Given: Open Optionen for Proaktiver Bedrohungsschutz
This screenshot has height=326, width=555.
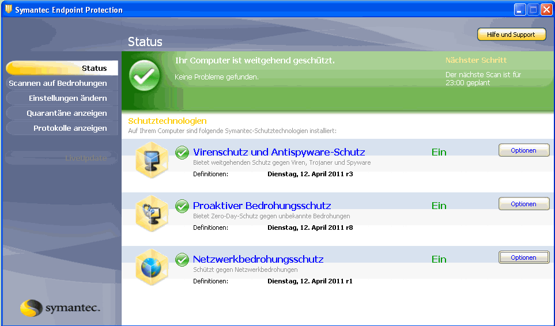Looking at the screenshot, I should tap(524, 204).
